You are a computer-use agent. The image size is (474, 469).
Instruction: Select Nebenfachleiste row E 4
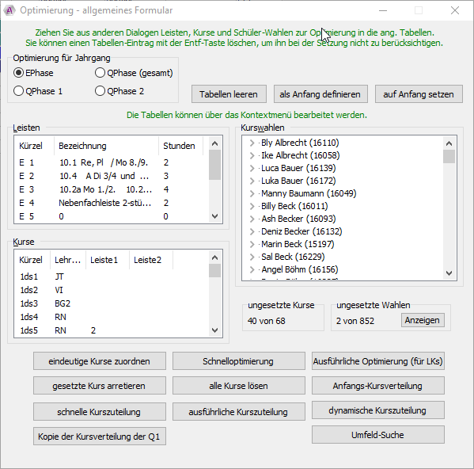(111, 203)
